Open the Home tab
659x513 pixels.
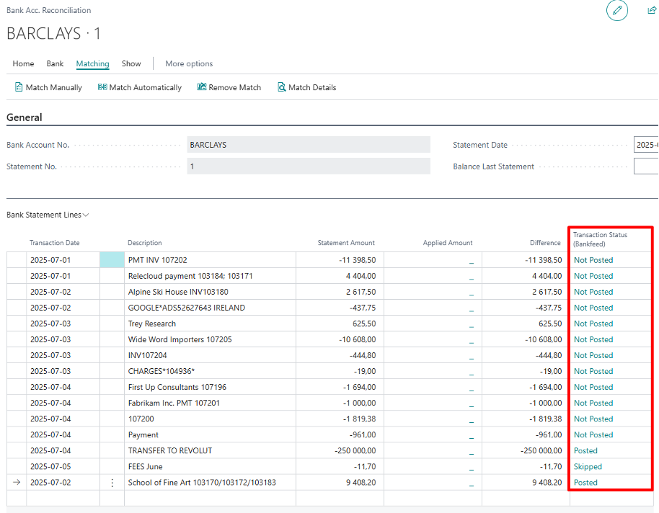[23, 63]
